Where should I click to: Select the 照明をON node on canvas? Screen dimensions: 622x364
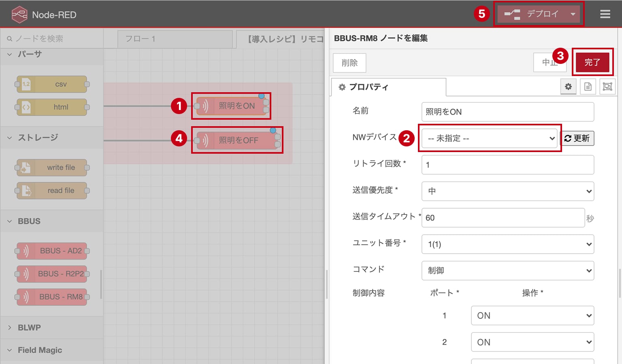point(231,106)
